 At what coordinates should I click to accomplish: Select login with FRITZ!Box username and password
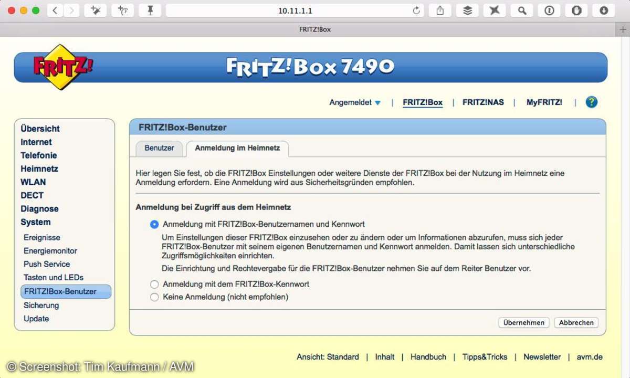(154, 224)
